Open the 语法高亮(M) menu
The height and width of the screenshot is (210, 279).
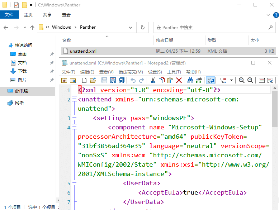(x=131, y=72)
